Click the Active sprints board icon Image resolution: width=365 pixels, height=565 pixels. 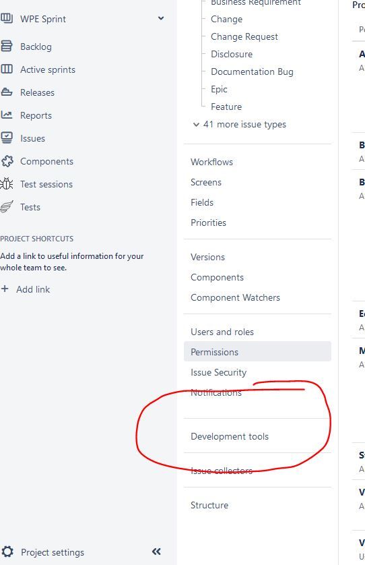click(7, 69)
